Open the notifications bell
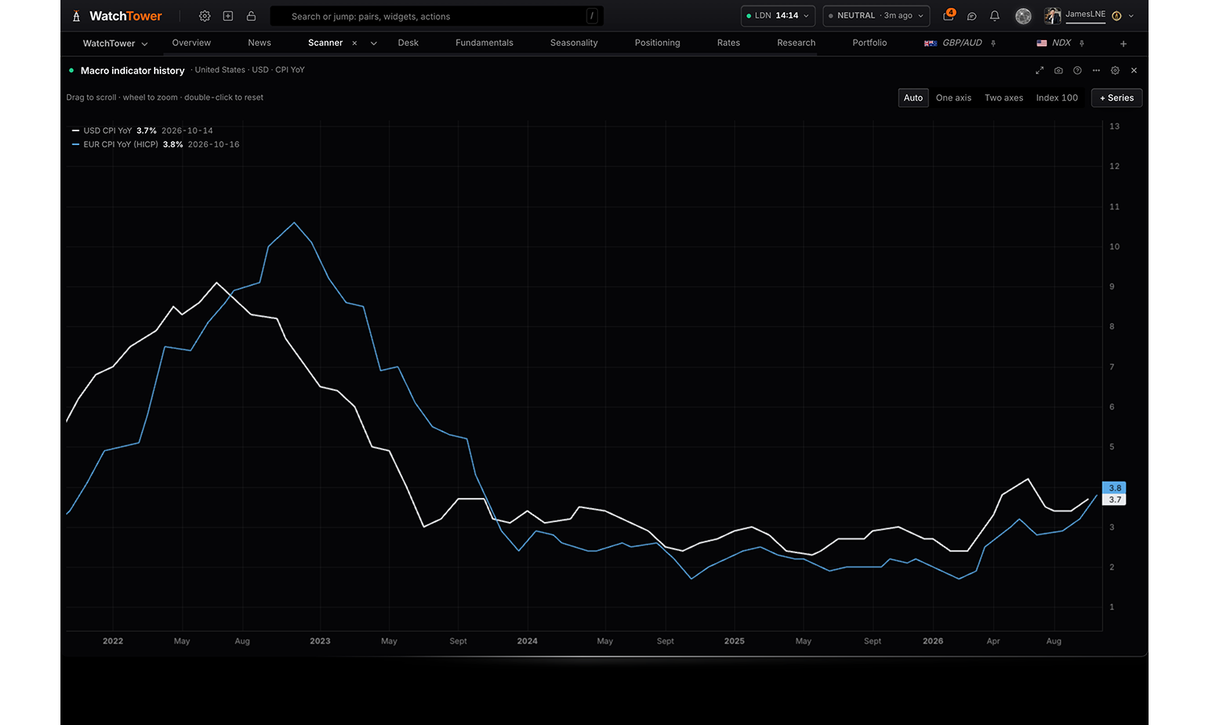Screen dimensions: 1209x725 [x=995, y=16]
